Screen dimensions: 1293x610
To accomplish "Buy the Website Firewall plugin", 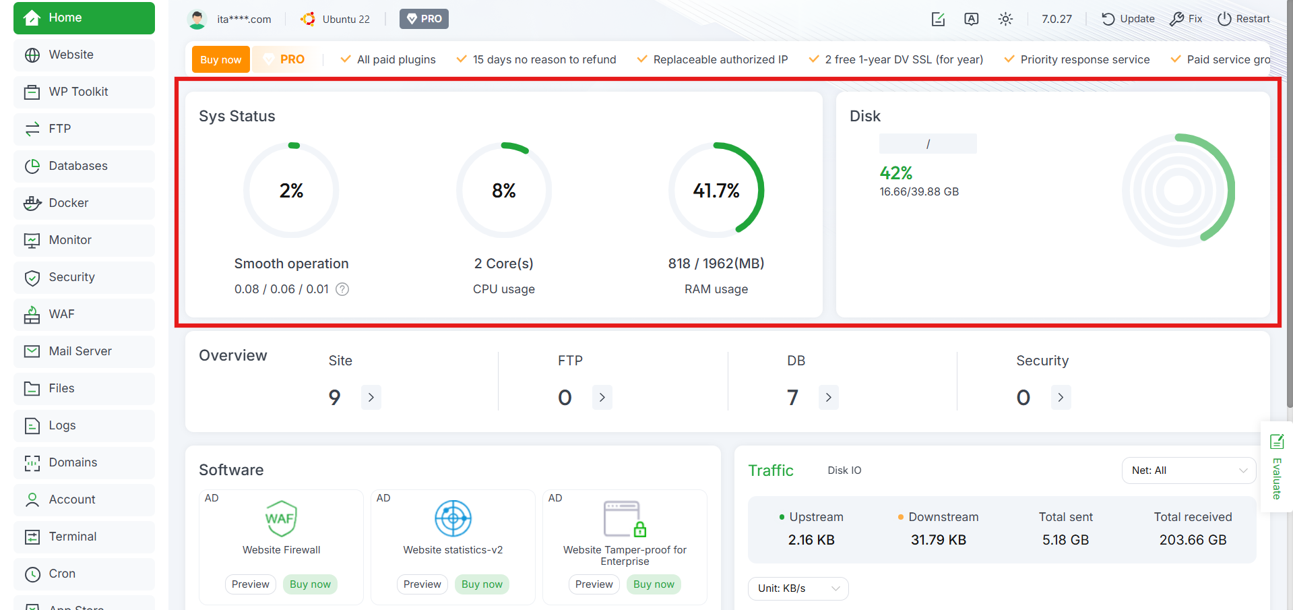I will click(311, 584).
